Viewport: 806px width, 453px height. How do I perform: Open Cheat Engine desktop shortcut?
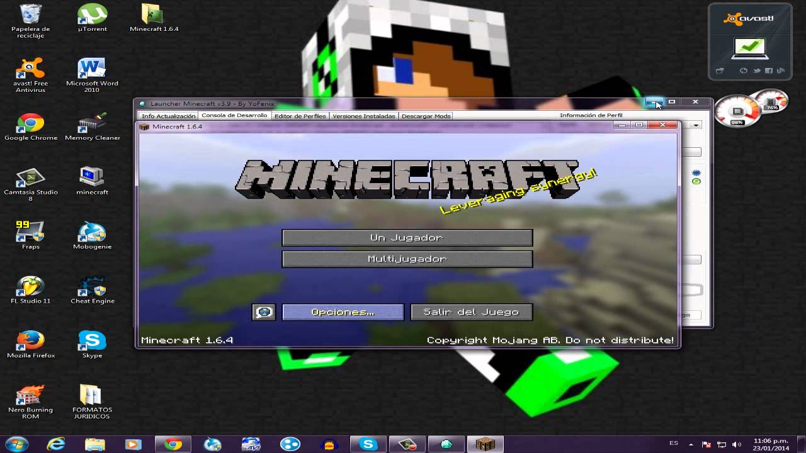92,290
